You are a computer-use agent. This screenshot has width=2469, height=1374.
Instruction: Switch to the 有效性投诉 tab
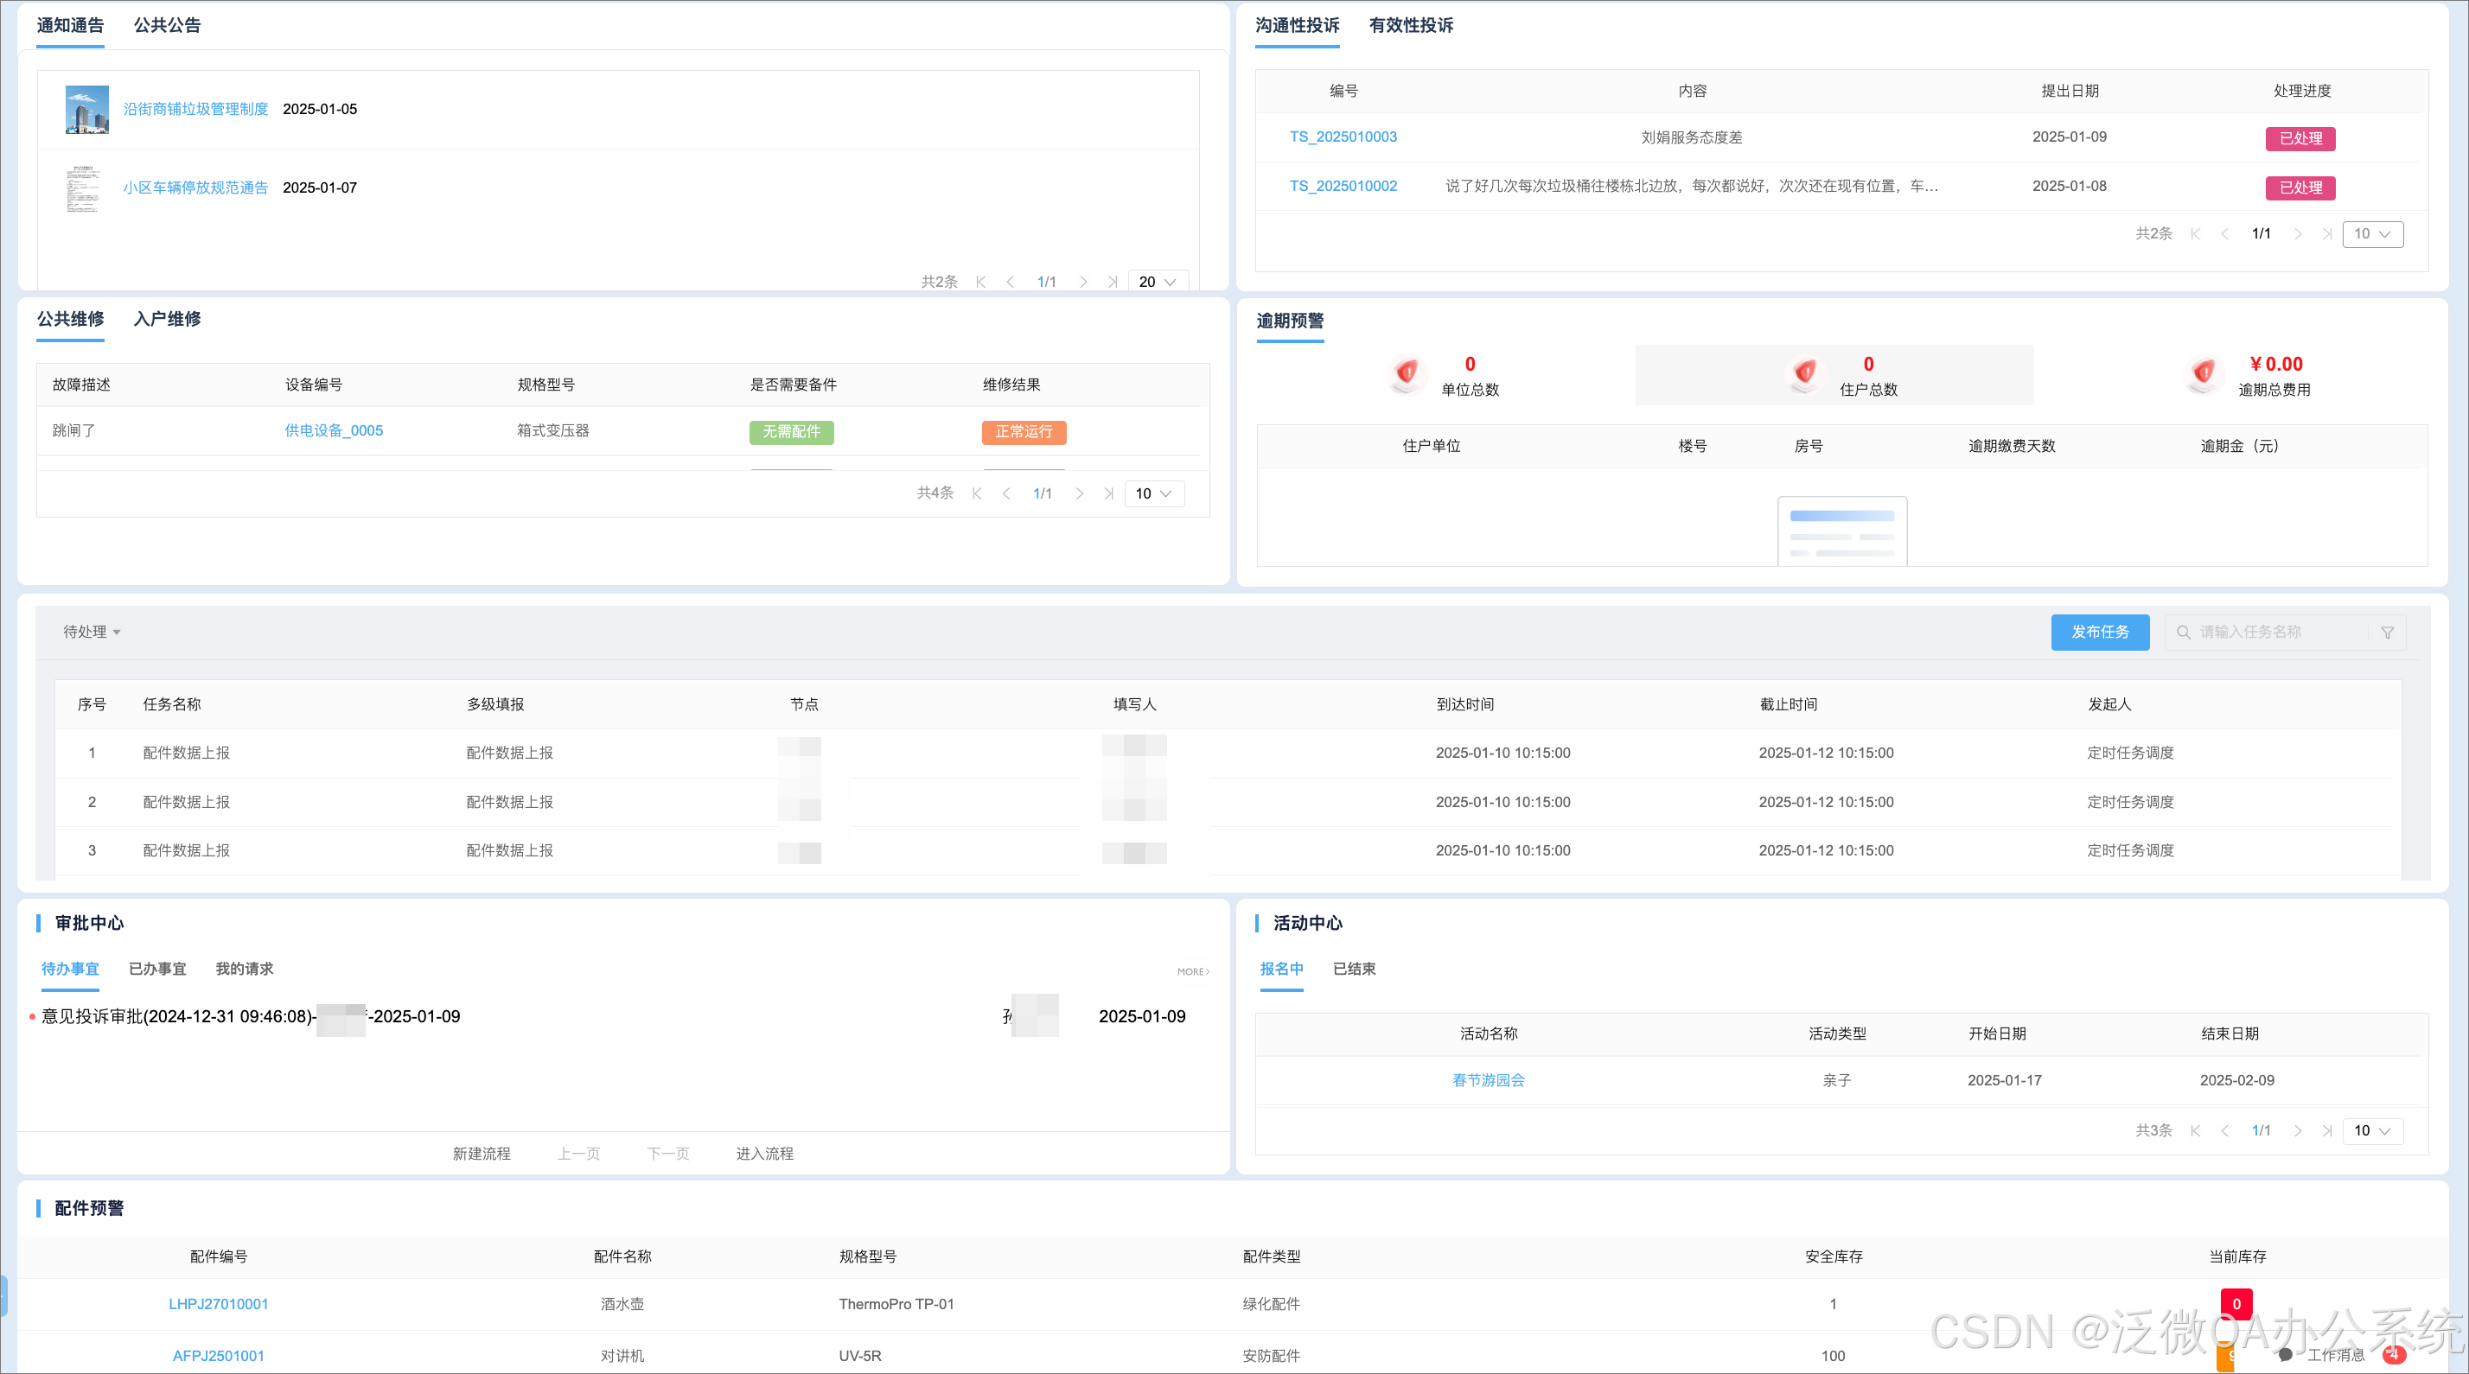tap(1411, 26)
